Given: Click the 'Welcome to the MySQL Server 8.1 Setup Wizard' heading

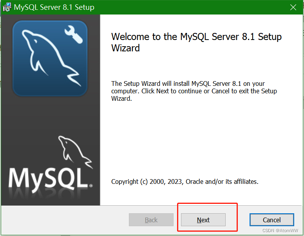Looking at the screenshot, I should click(196, 42).
